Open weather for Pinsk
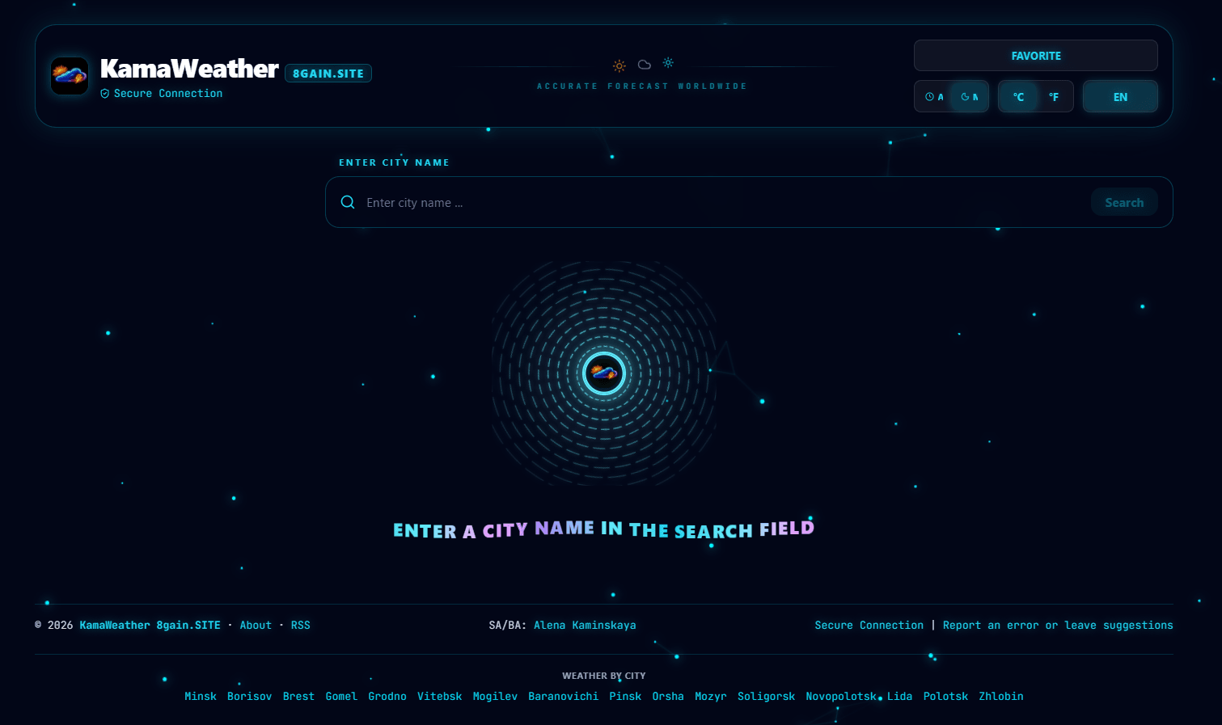Screen dimensions: 1222x725 625,697
